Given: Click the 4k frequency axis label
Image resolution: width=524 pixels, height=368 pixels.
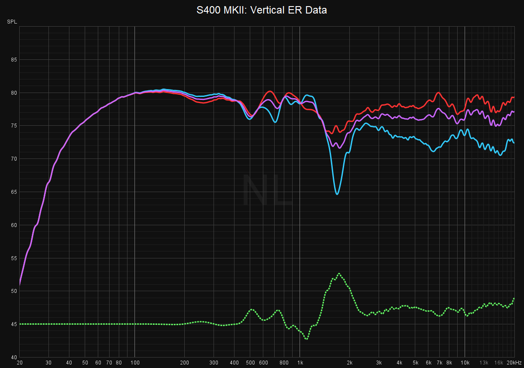Looking at the screenshot, I should (399, 363).
